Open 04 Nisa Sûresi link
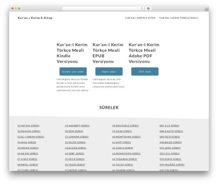 [27, 142]
